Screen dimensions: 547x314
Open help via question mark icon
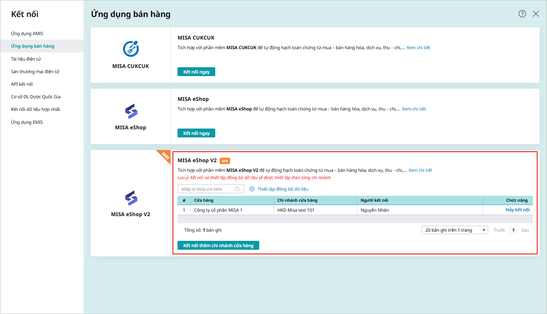tap(522, 14)
